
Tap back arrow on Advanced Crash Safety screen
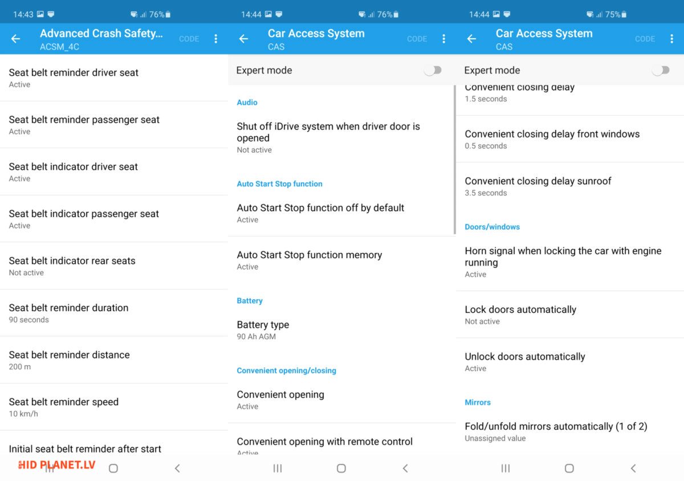point(16,39)
